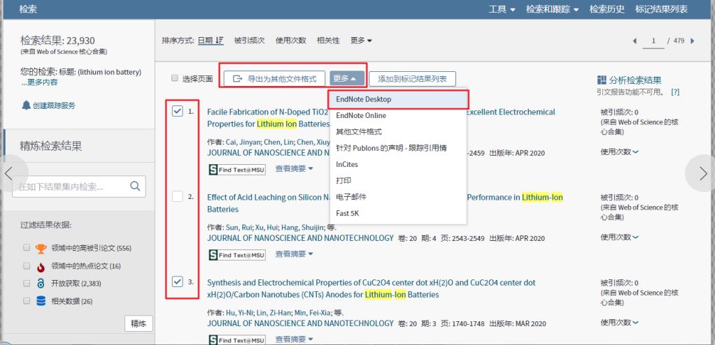Sort results by 使用次数 in sort bar

pos(290,41)
